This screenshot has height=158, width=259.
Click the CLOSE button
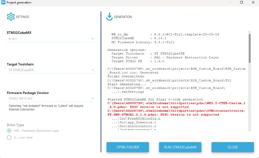[x=233, y=147]
